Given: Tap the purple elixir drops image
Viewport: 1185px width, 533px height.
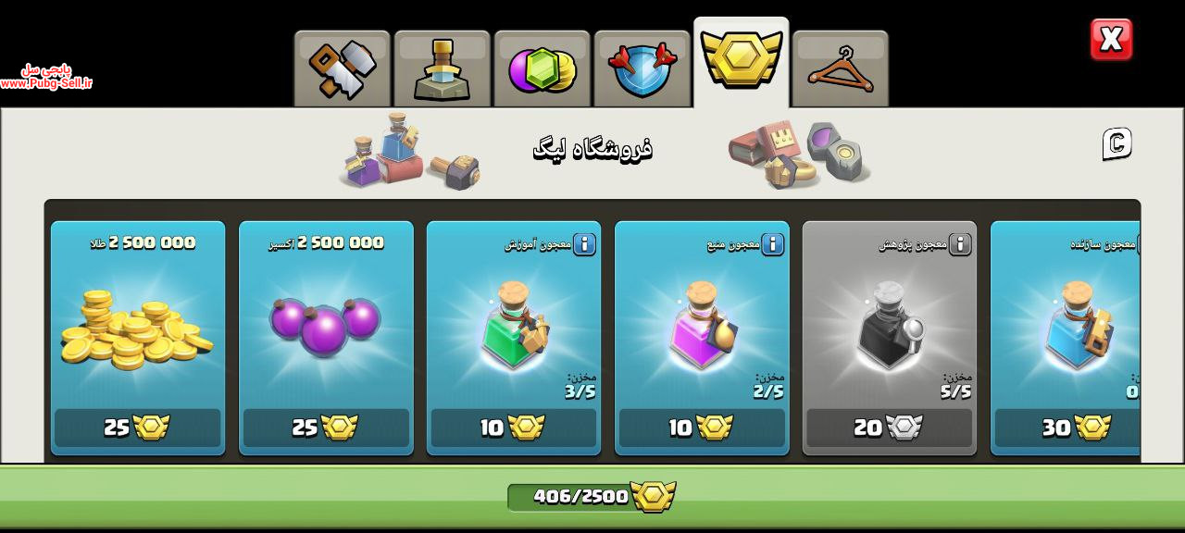Looking at the screenshot, I should [x=325, y=325].
